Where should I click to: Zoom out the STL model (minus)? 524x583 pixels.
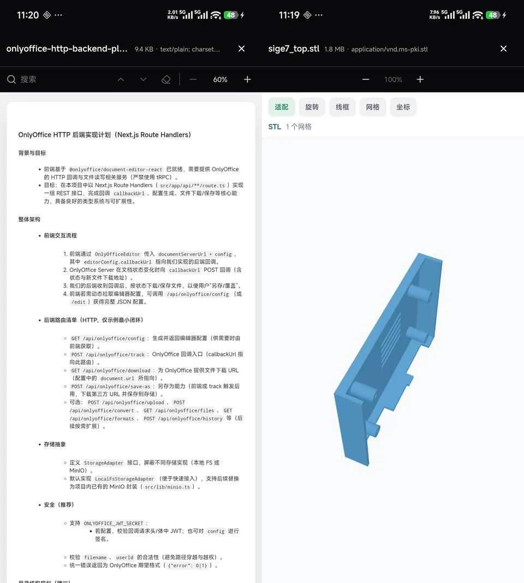click(366, 80)
